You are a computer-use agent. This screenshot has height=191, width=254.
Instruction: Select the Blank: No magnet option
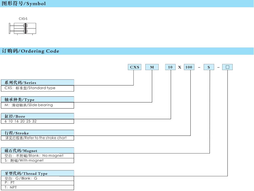tap(38, 156)
